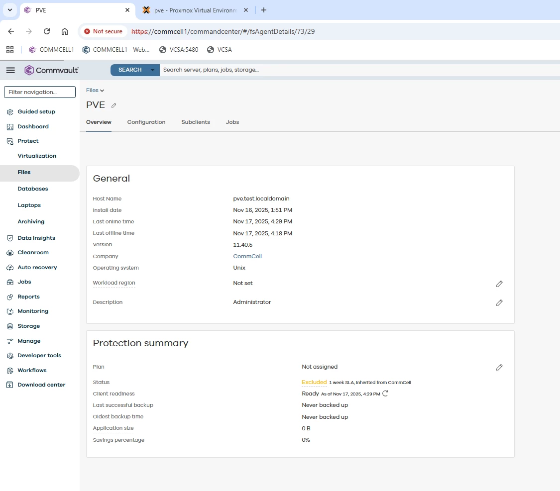The image size is (560, 491).
Task: Open the browser apps grid
Action: click(x=10, y=50)
